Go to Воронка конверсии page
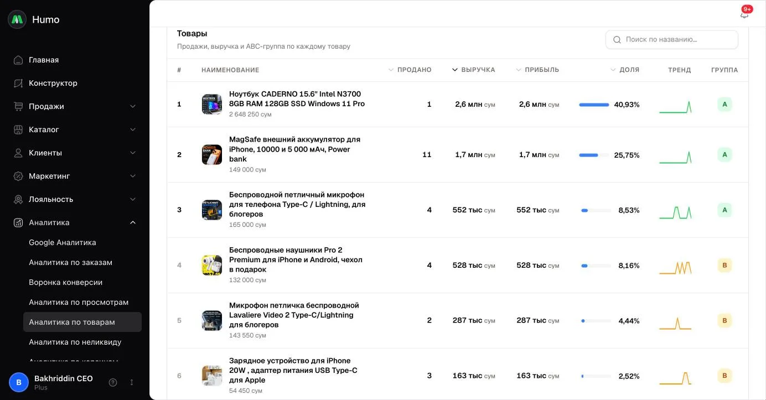The image size is (766, 400). [66, 282]
